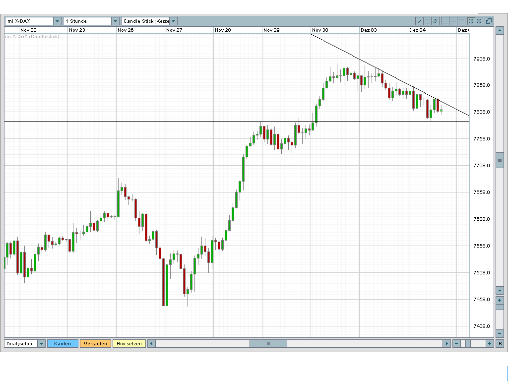Click the Dez 03 date label

(x=369, y=30)
